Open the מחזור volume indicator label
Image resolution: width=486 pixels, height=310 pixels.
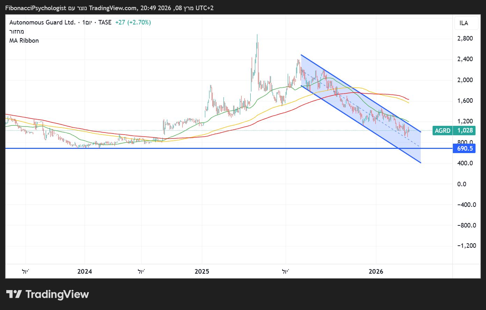17,31
